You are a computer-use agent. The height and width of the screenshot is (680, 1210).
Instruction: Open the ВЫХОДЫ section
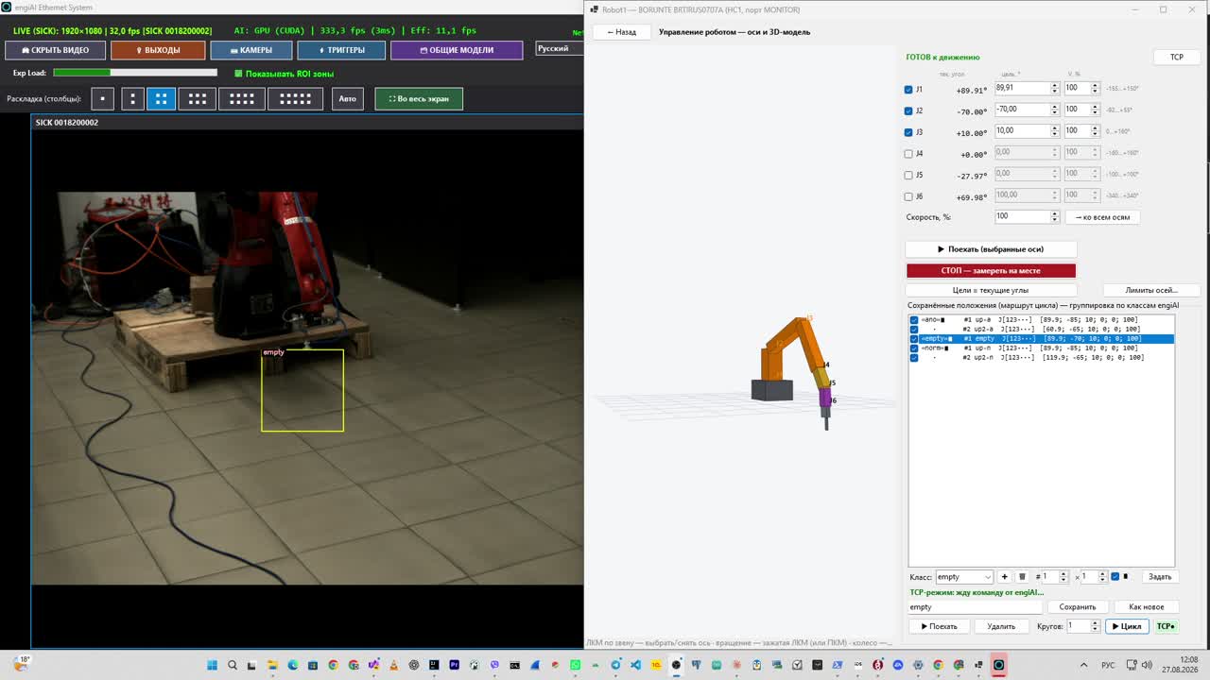pyautogui.click(x=158, y=50)
